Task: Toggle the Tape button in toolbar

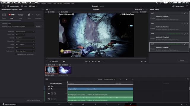Action: [x=24, y=6]
